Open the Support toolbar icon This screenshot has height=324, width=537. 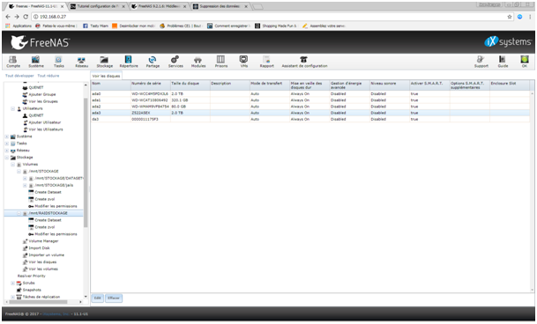pyautogui.click(x=481, y=62)
